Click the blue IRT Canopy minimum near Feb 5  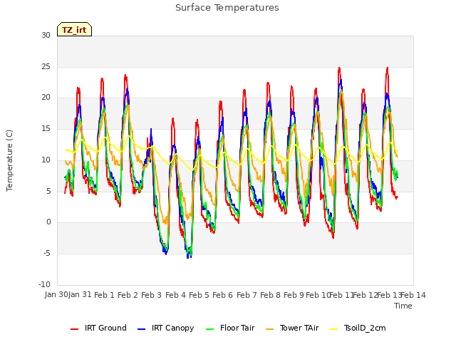[x=188, y=257]
